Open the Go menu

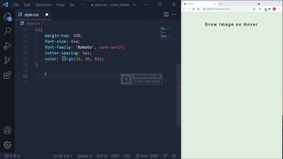72,5
